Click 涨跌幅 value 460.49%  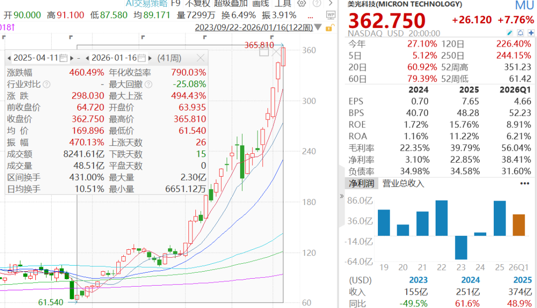pos(87,73)
